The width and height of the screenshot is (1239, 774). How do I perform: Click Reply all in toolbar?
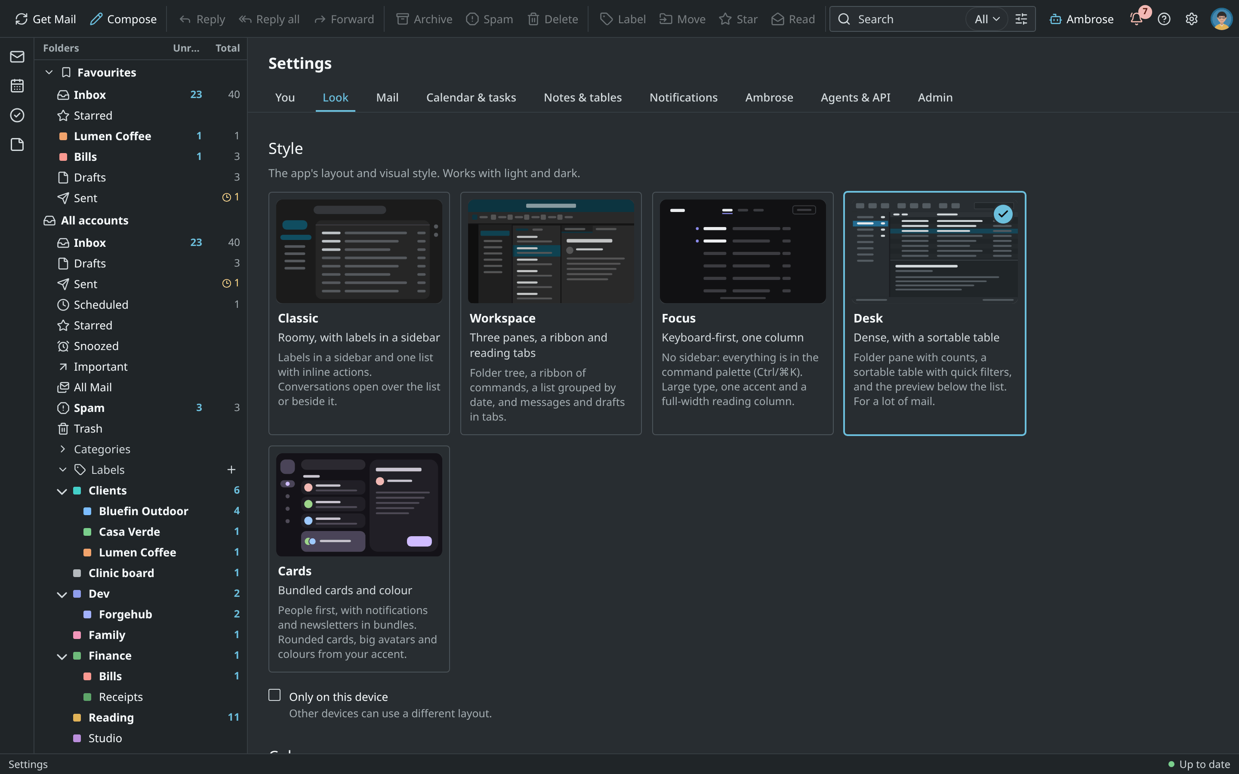tap(269, 19)
